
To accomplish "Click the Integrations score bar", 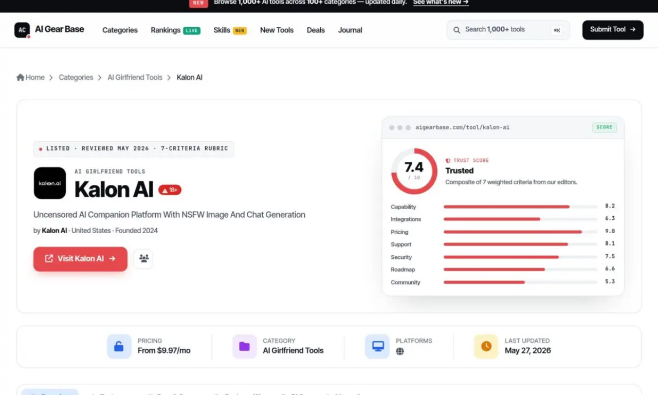I will [x=520, y=219].
